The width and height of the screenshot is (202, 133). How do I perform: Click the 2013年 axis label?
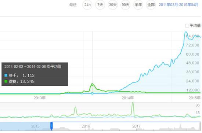(40, 98)
